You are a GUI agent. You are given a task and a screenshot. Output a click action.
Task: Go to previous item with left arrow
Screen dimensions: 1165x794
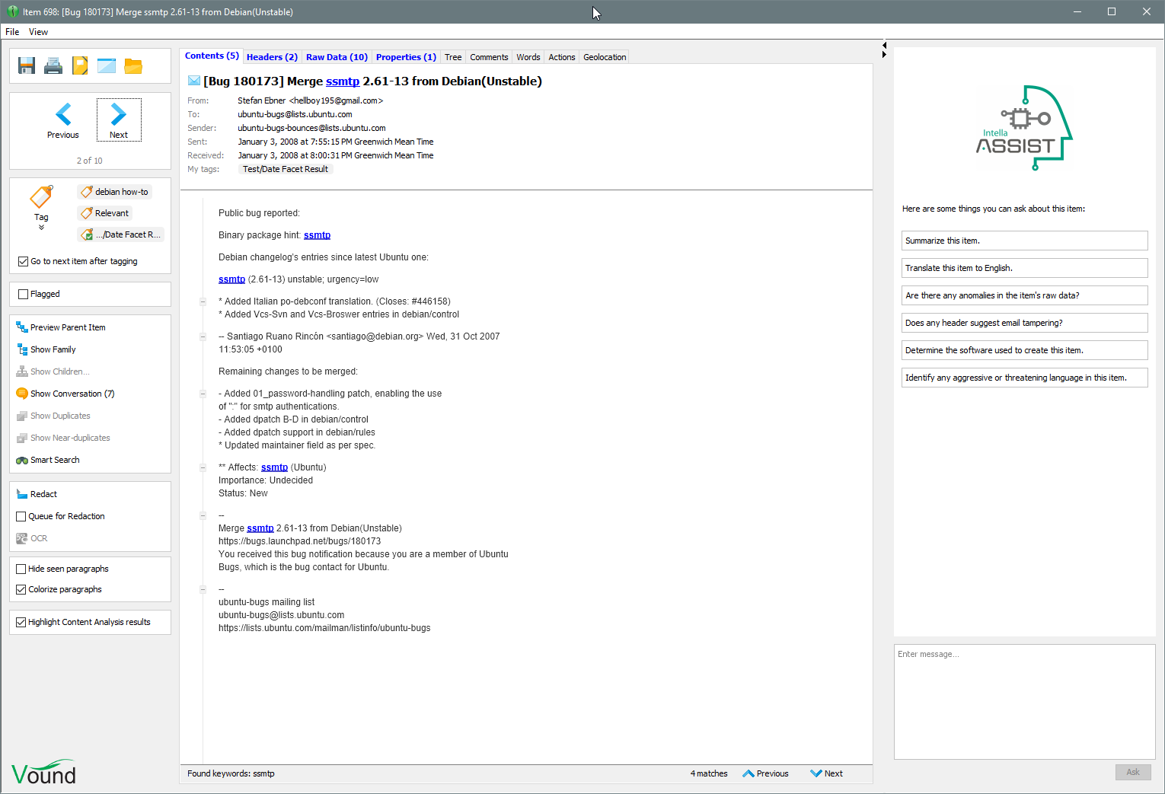[63, 120]
